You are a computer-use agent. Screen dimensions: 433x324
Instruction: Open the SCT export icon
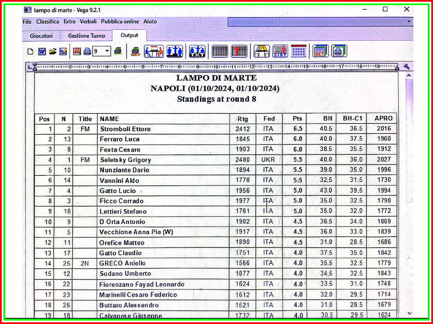pos(320,52)
